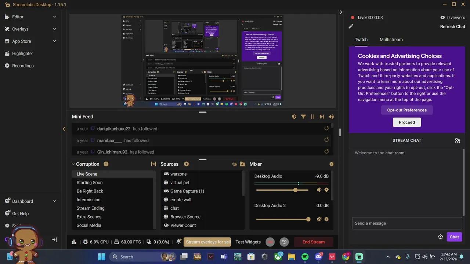Mute Desktop Audio speaker icon
Screen dimensions: 470x264
319,190
